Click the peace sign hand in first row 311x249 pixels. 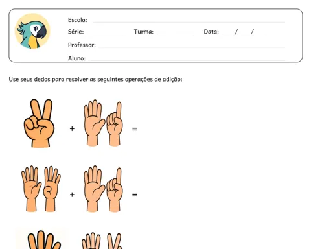click(39, 123)
